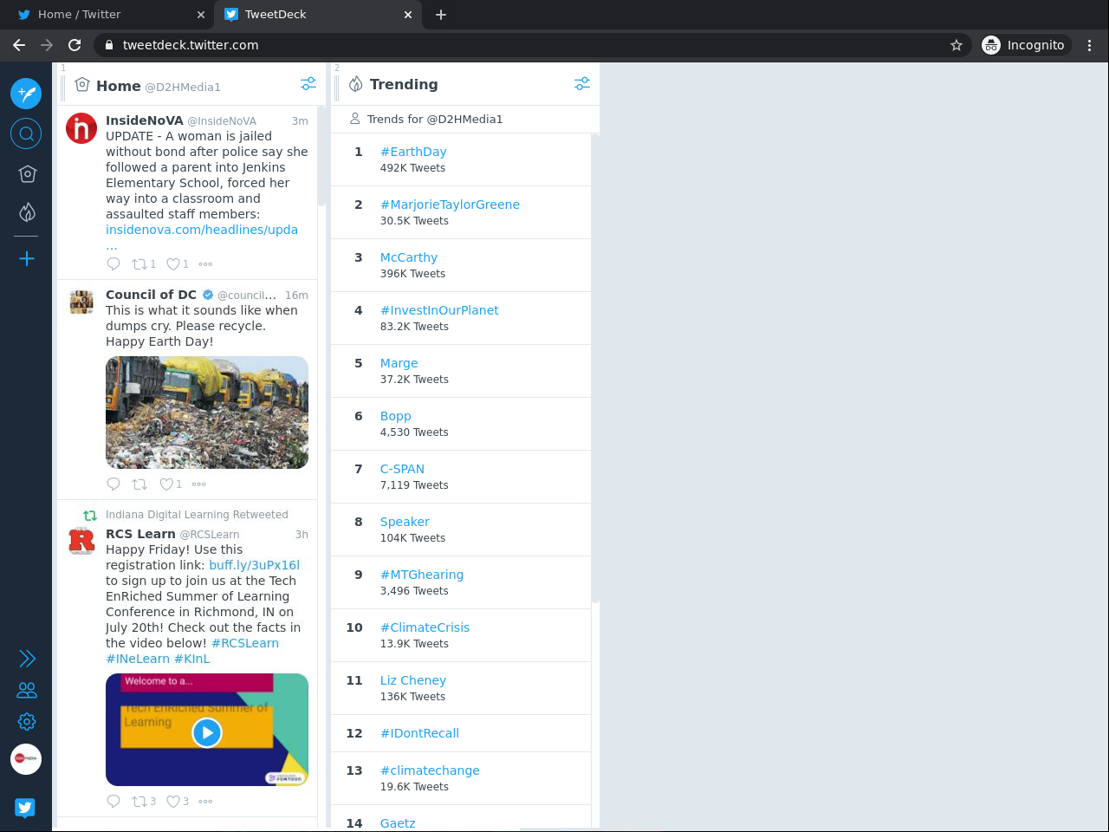This screenshot has width=1109, height=832.
Task: Like the Council of DC tweet
Action: point(166,484)
